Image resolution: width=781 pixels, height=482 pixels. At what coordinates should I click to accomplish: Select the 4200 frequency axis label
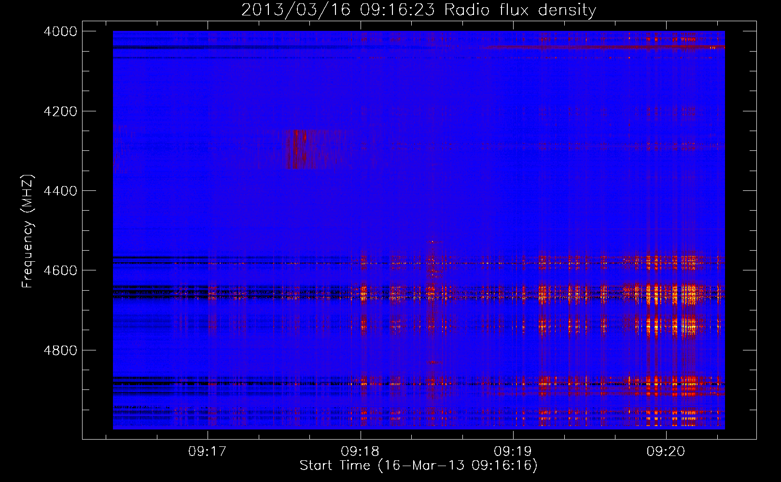pyautogui.click(x=60, y=111)
